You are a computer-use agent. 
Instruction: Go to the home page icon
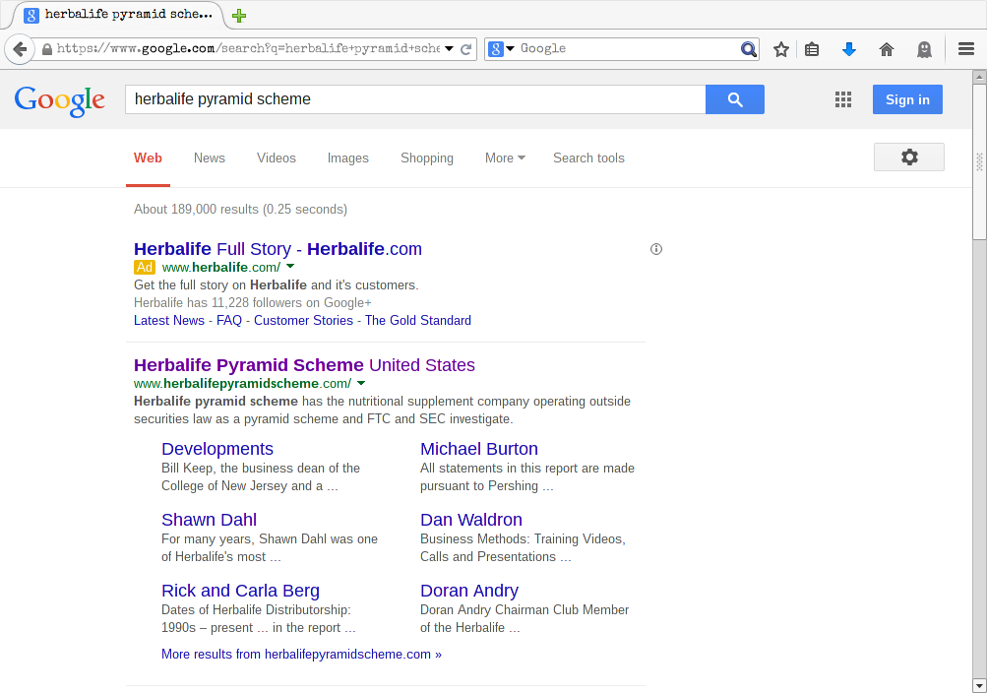pyautogui.click(x=887, y=49)
